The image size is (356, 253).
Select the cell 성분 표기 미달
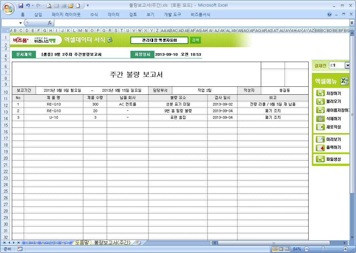pyautogui.click(x=178, y=104)
